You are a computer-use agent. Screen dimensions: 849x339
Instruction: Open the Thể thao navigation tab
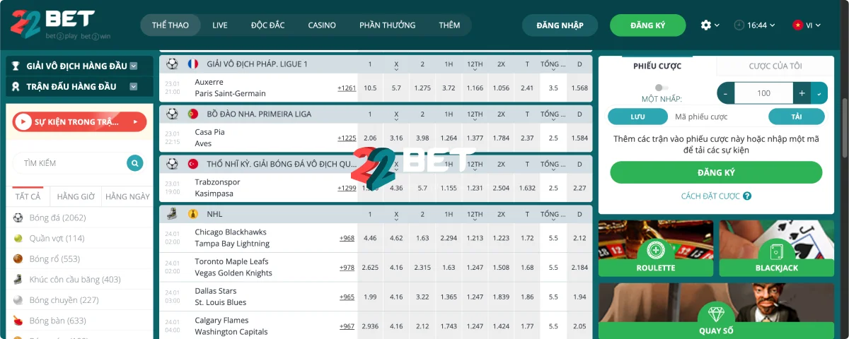[x=171, y=25]
